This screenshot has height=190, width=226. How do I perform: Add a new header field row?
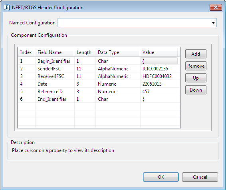click(196, 54)
